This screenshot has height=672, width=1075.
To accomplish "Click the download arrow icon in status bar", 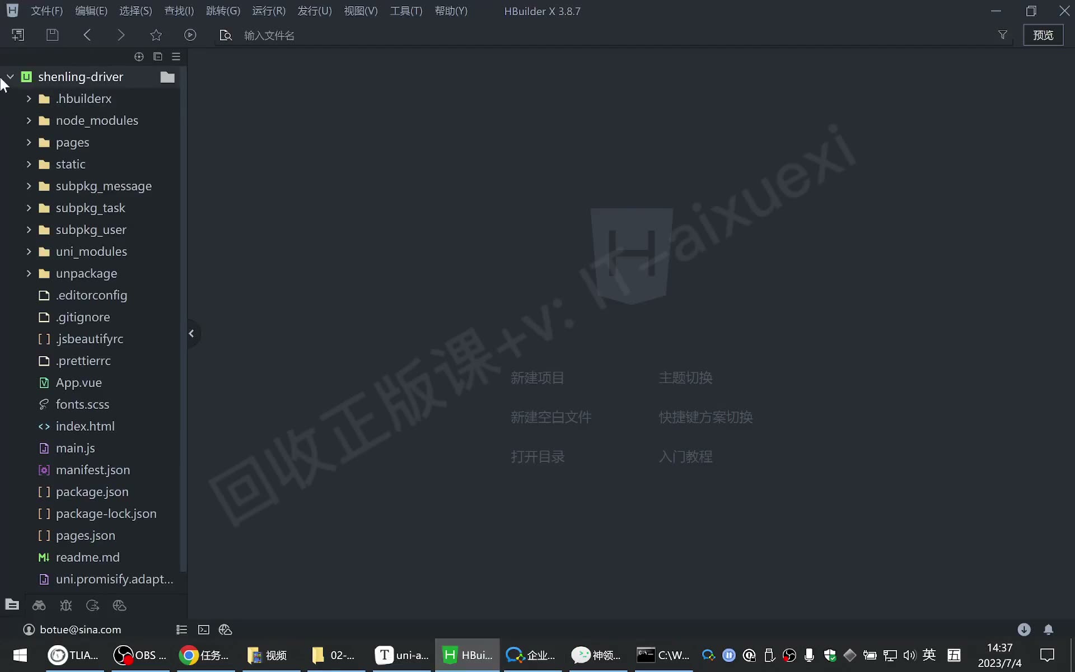I will (x=1024, y=629).
